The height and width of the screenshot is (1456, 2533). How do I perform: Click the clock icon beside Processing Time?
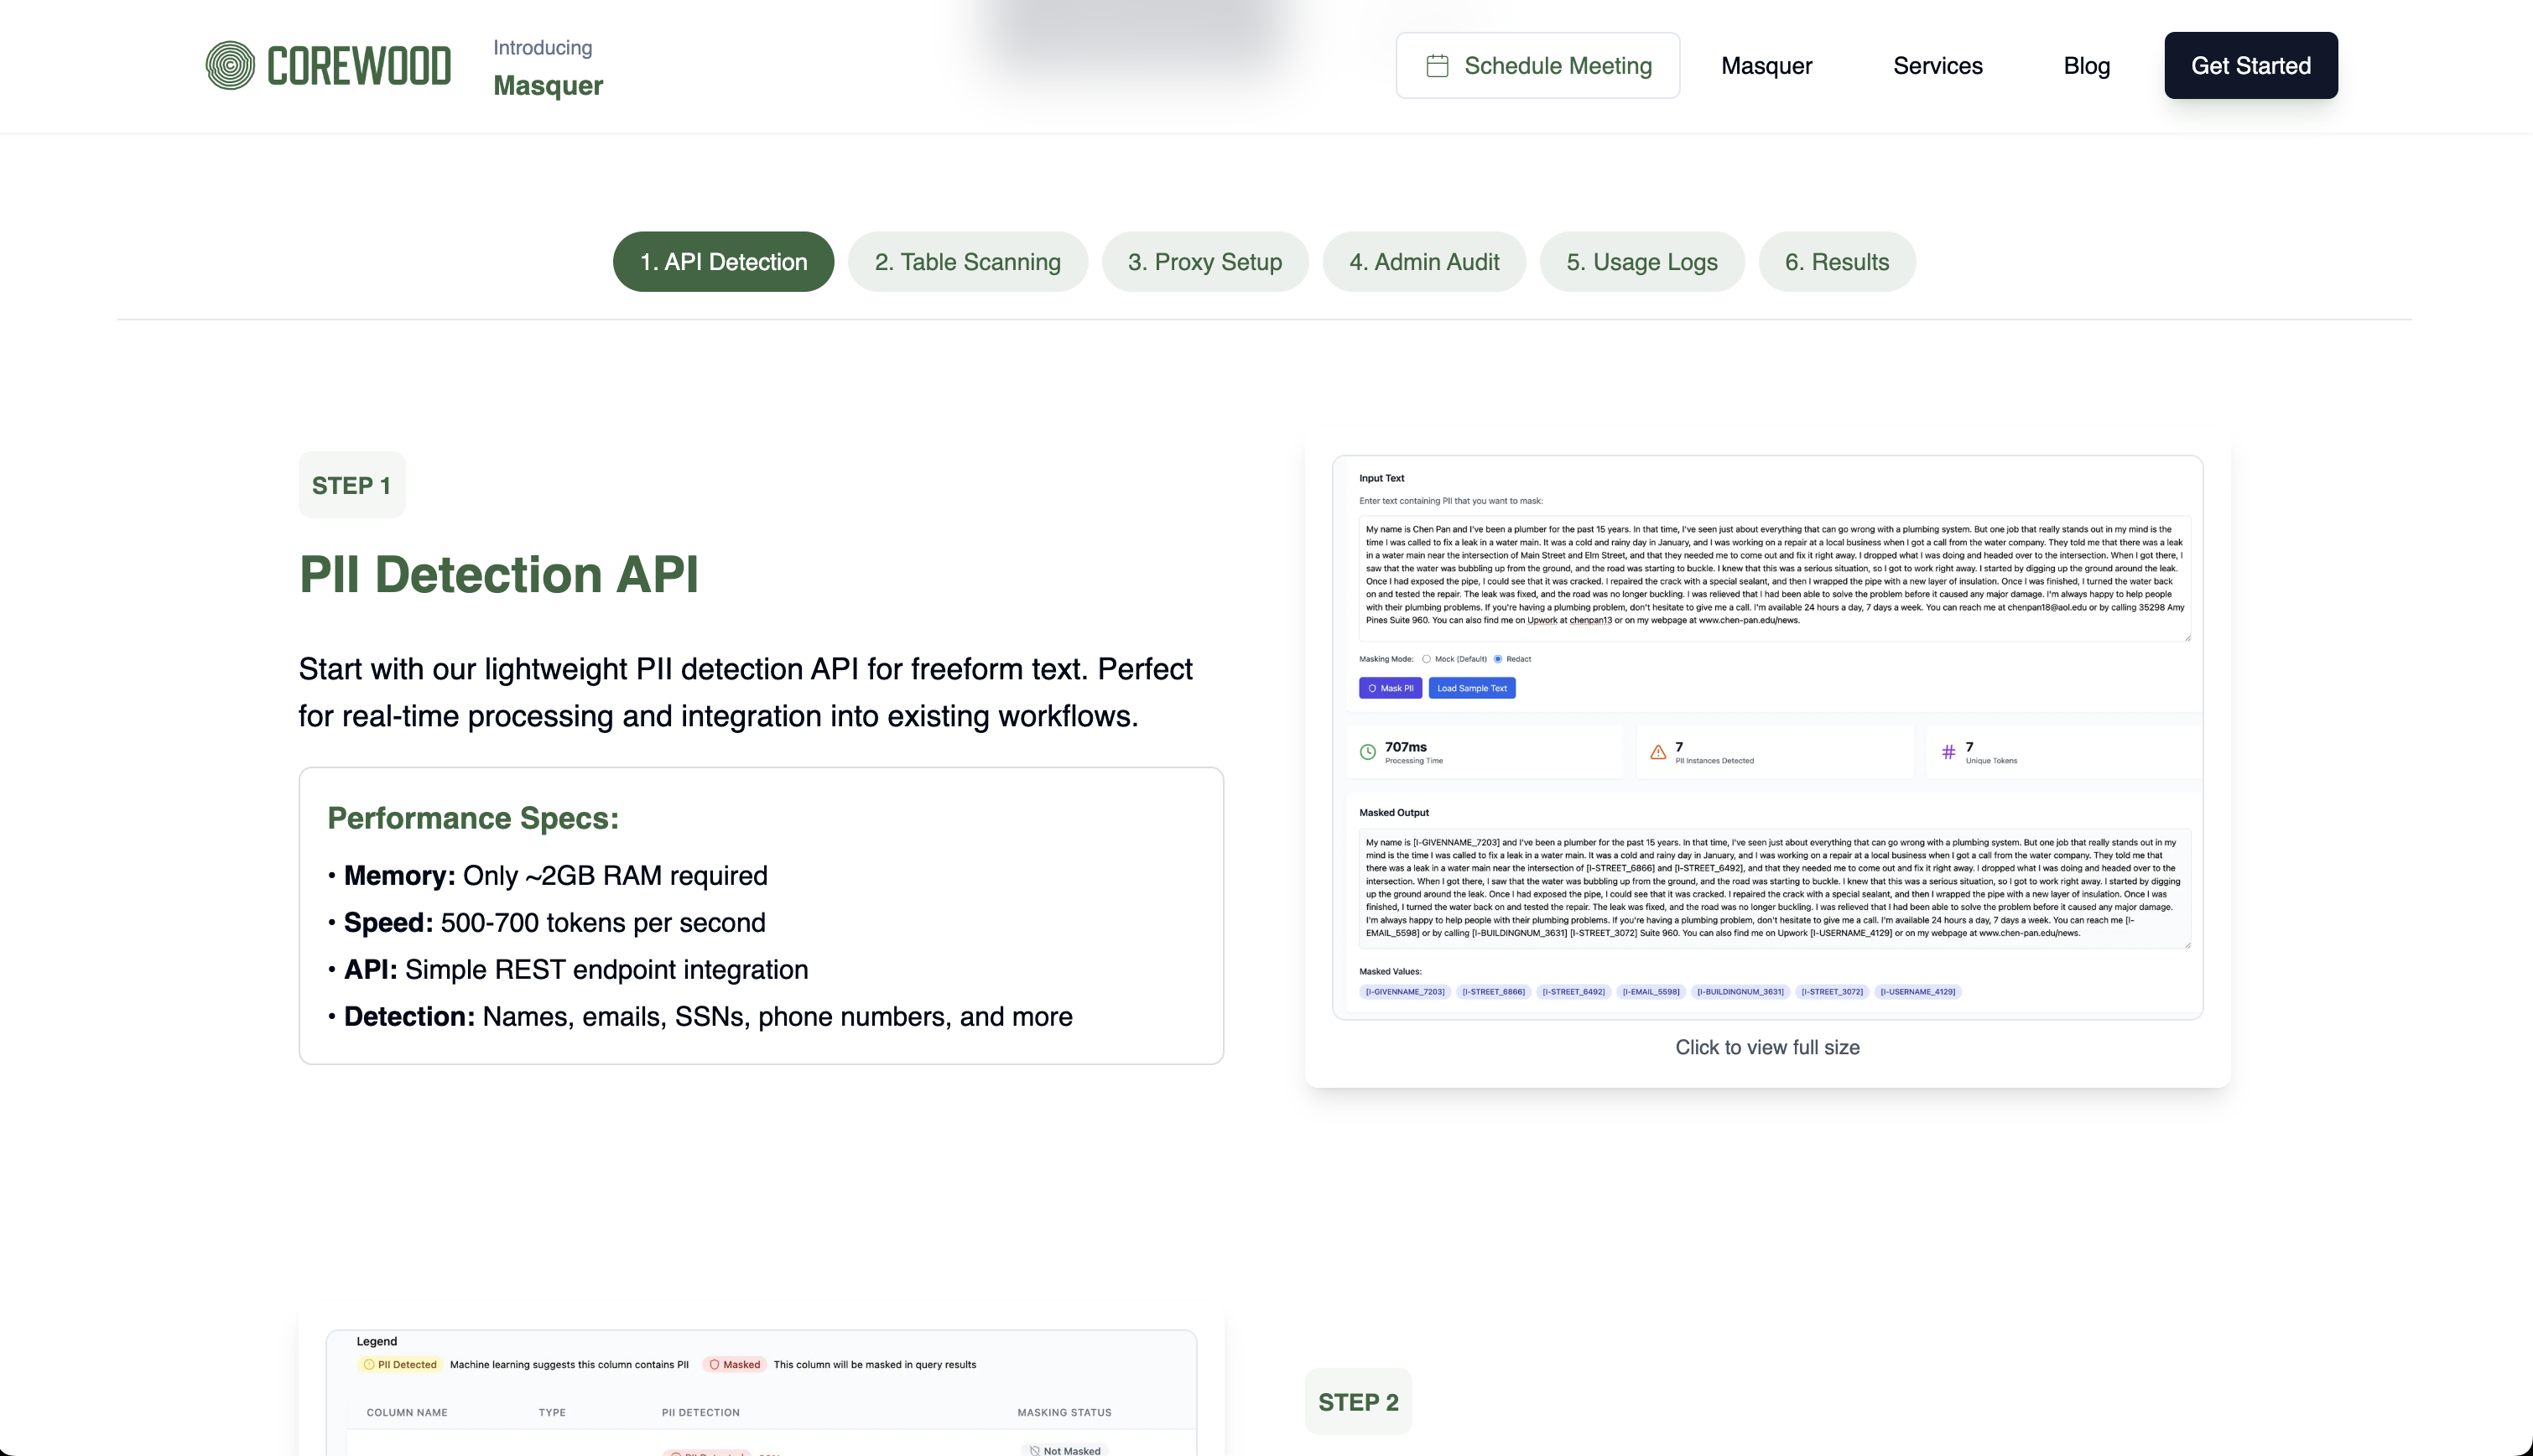pyautogui.click(x=1367, y=751)
